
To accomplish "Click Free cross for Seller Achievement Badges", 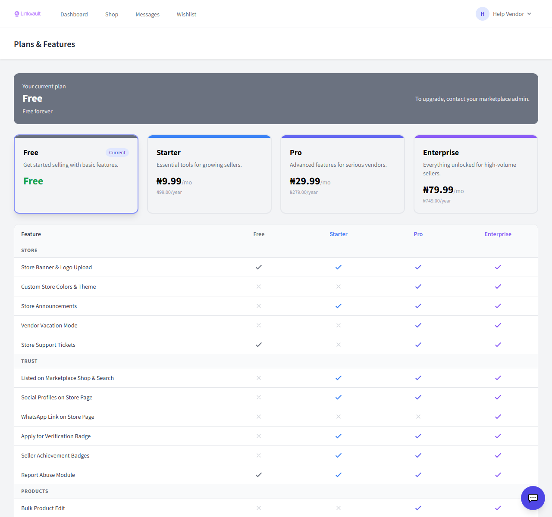I will point(259,455).
